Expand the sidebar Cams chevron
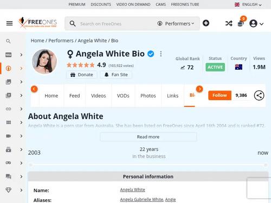The width and height of the screenshot is (271, 203). point(21,136)
